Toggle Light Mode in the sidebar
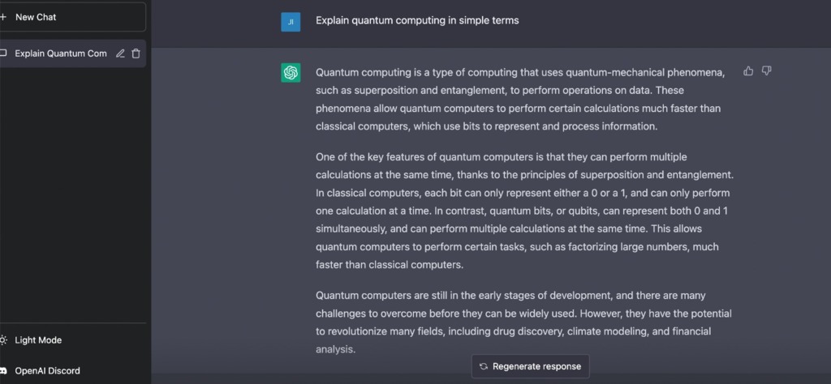This screenshot has width=831, height=384. click(72, 340)
